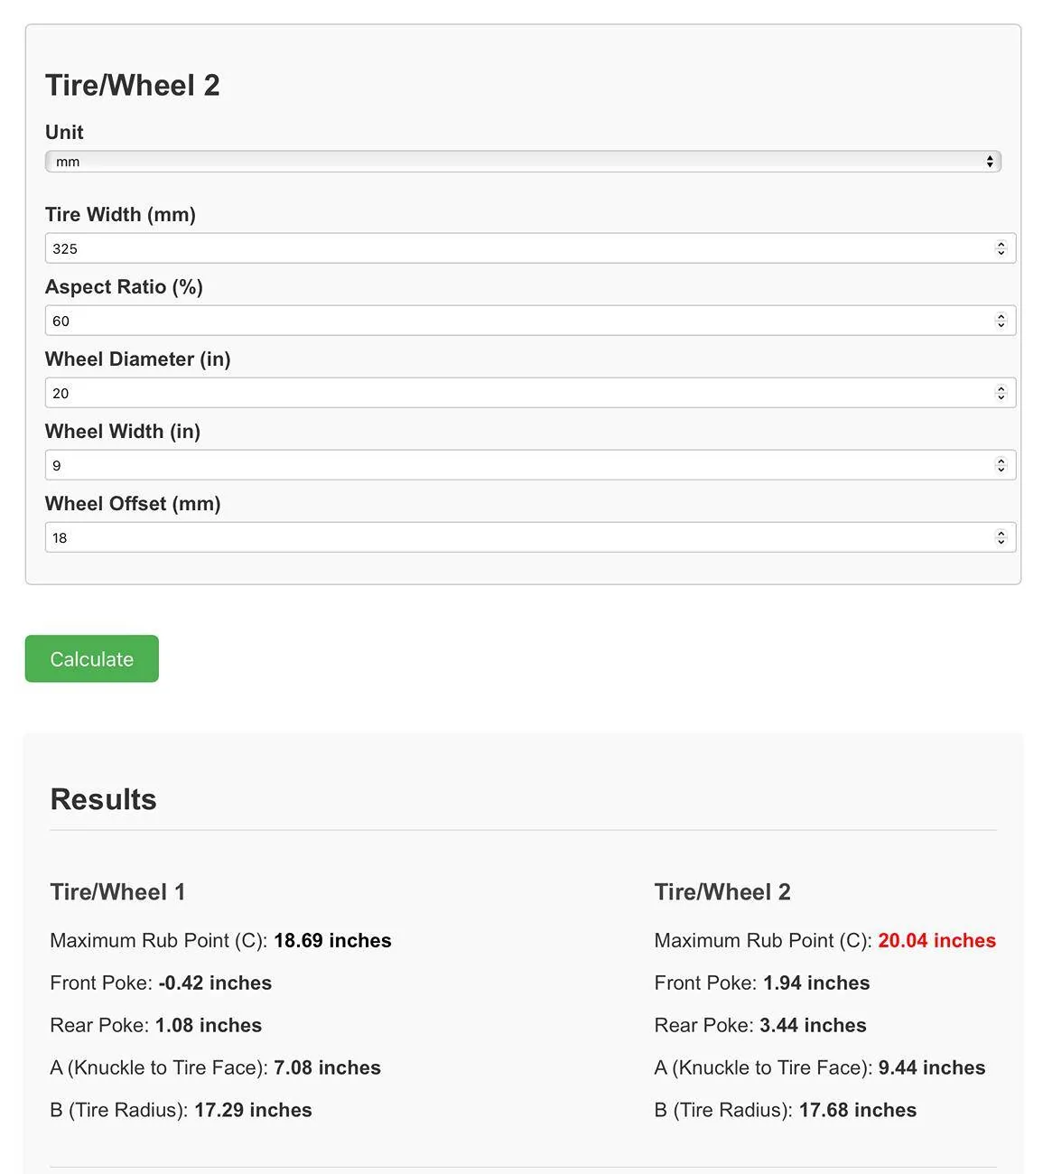Select the Tire Width input field

click(x=452, y=247)
